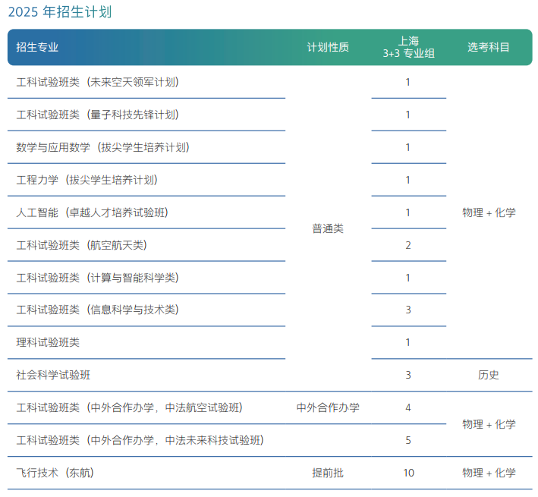Click the 中外合作办学 plan type cell

click(x=328, y=407)
